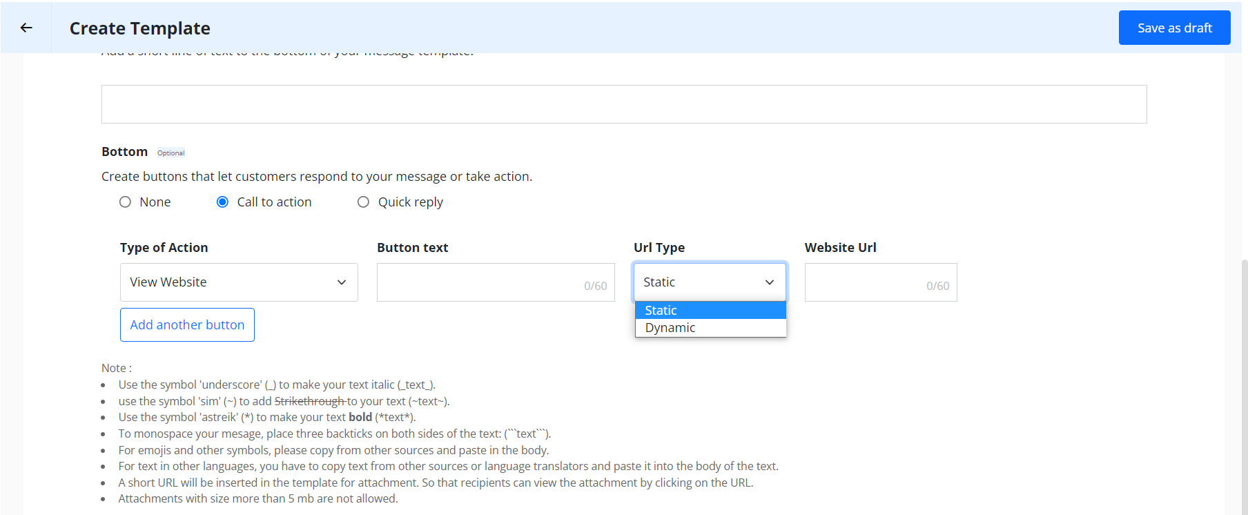Click the Create Template page title
Image resolution: width=1248 pixels, height=515 pixels.
click(x=140, y=28)
